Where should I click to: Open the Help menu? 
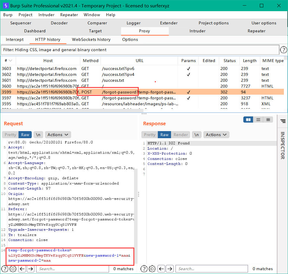click(x=110, y=15)
